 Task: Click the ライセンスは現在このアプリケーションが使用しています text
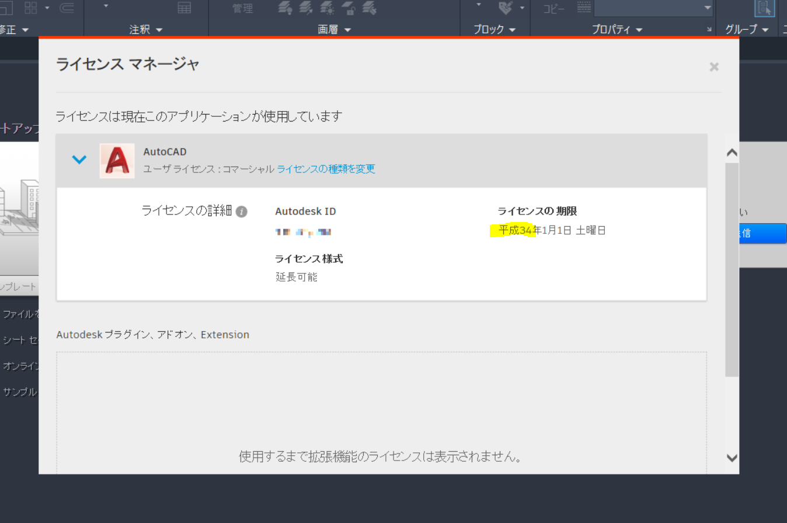(x=199, y=116)
